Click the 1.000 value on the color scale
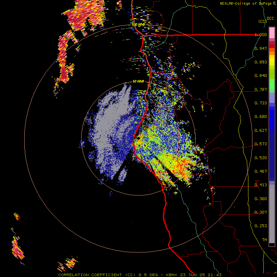This screenshot has height=277, width=277. [x=261, y=34]
